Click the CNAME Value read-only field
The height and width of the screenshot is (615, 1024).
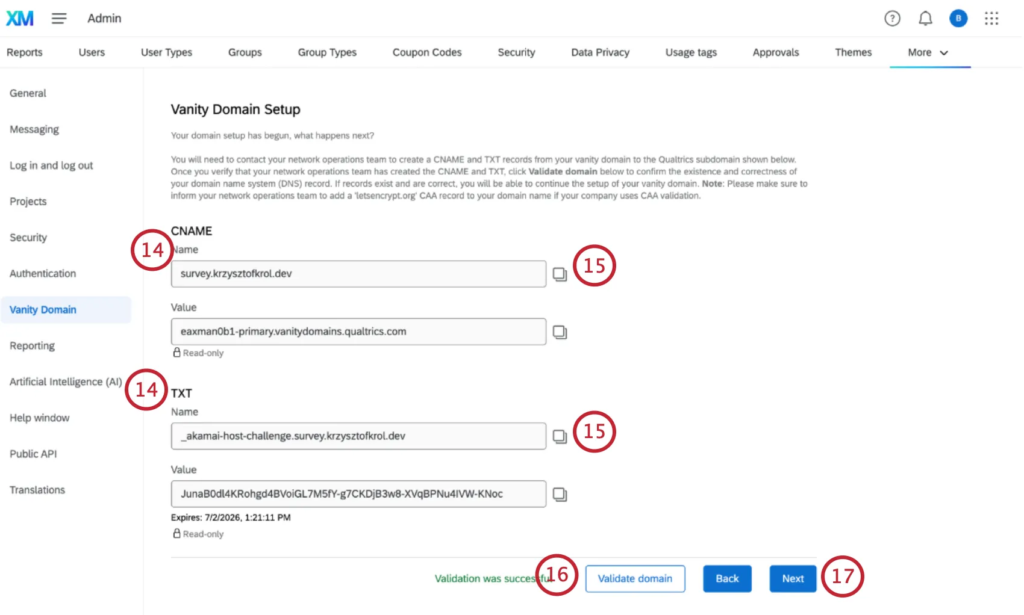[x=358, y=332]
